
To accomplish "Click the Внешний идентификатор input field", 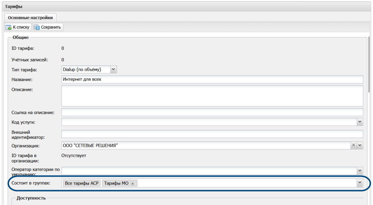I will pyautogui.click(x=212, y=134).
